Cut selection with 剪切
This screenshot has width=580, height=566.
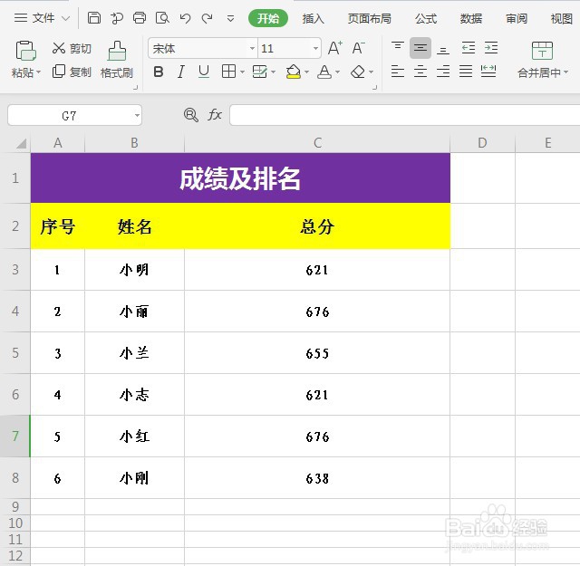72,48
